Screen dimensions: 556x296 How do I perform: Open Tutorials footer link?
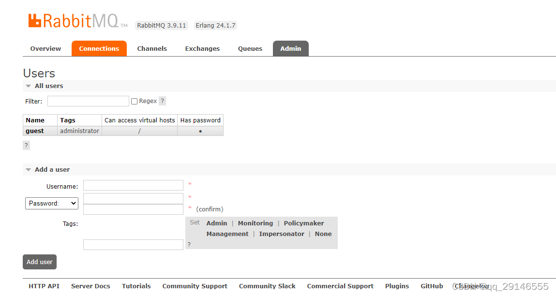tap(136, 286)
